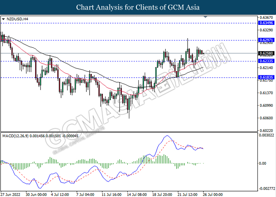The width and height of the screenshot is (276, 197).
Task: Click the Chart Analysis for Clients title
Action: pos(138,7)
